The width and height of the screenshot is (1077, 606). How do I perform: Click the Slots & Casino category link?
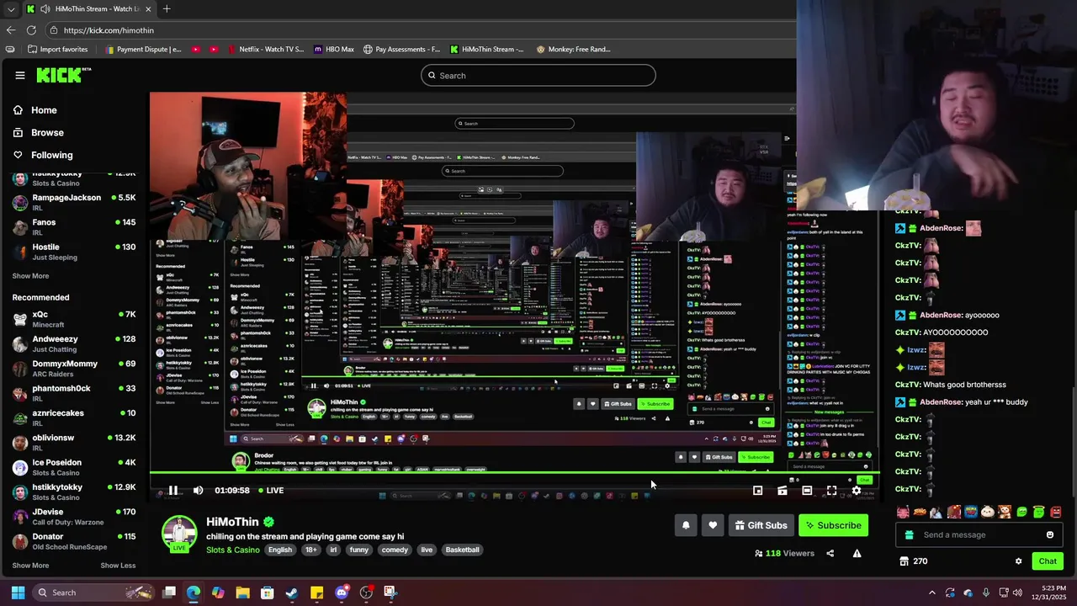[x=233, y=550]
